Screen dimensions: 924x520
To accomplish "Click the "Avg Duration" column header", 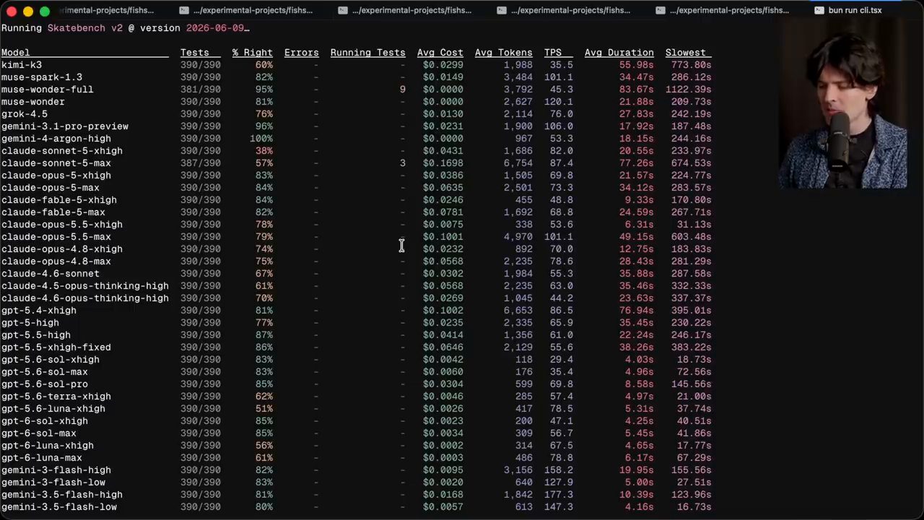I will [619, 53].
